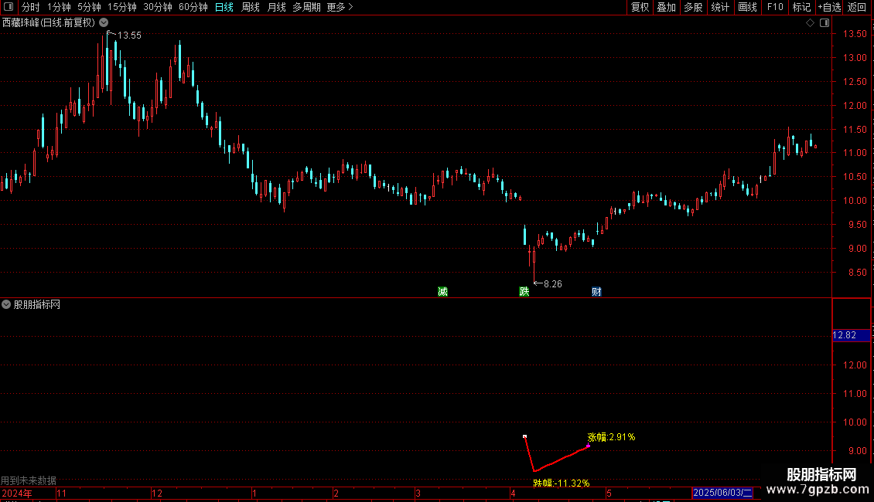The height and width of the screenshot is (502, 874).
Task: Select the 日线 daily chart tab
Action: point(224,7)
